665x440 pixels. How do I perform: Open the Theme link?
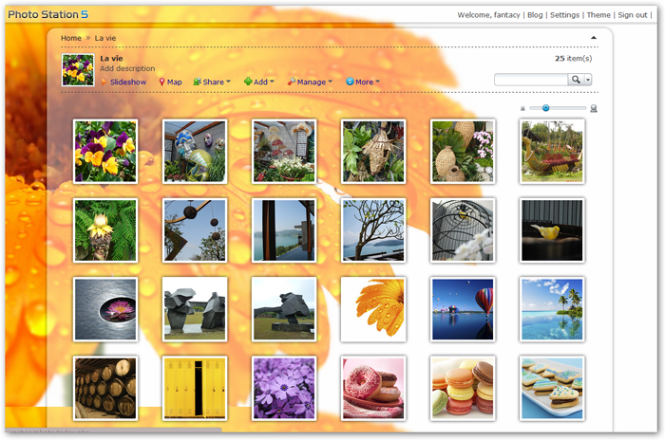(x=598, y=15)
